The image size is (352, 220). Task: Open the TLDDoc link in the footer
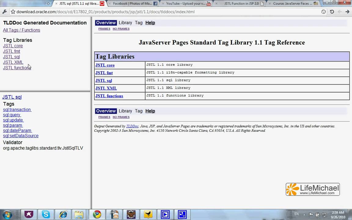[132, 126]
